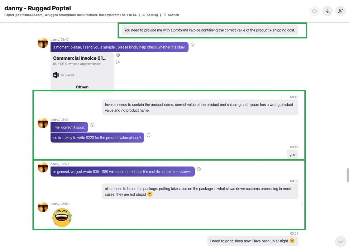Start a video call with danny
This screenshot has width=349, height=249.
(315, 11)
